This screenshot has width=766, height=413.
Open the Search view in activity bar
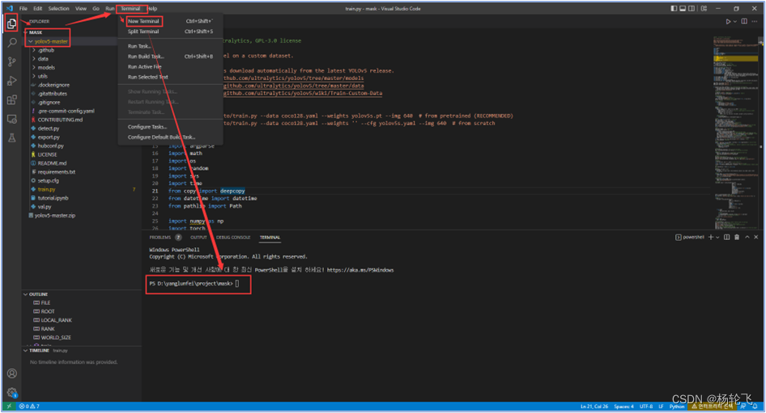[x=11, y=42]
